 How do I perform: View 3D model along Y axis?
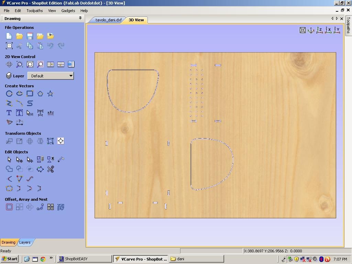[337, 30]
